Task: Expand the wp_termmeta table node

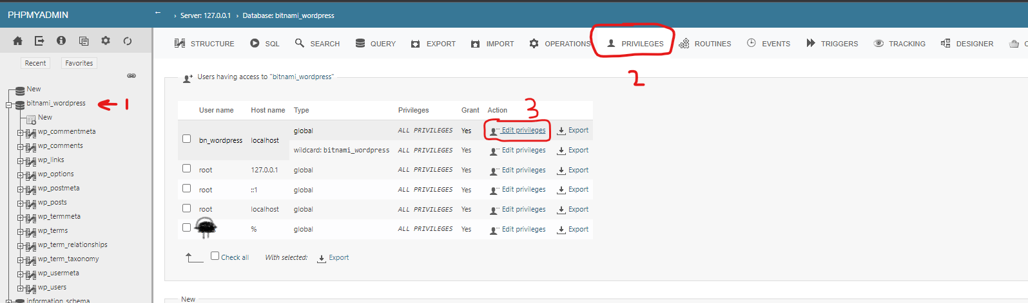Action: click(21, 218)
